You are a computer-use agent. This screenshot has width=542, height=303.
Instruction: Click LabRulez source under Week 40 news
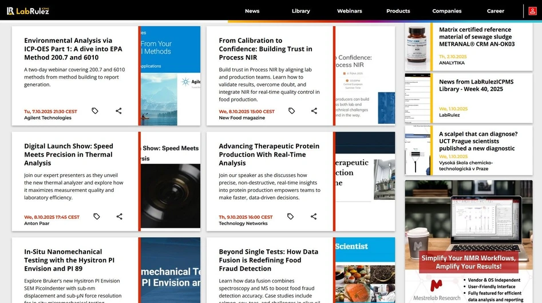tap(449, 115)
